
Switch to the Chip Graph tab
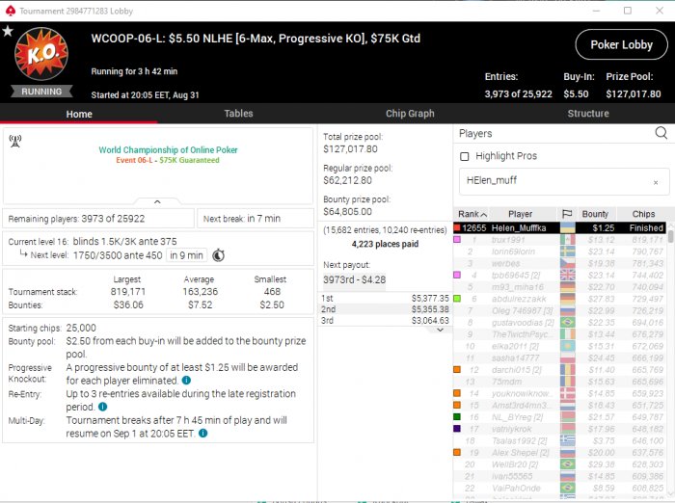click(410, 114)
